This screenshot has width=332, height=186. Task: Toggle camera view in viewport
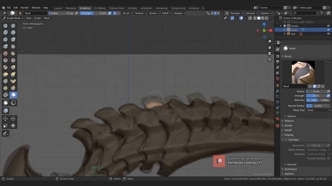270,53
